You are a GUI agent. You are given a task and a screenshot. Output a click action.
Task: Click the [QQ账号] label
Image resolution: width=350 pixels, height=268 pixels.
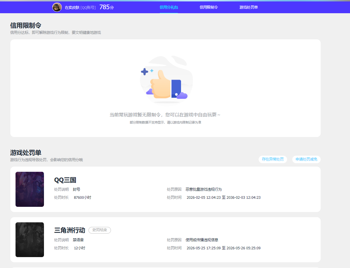(x=88, y=7)
